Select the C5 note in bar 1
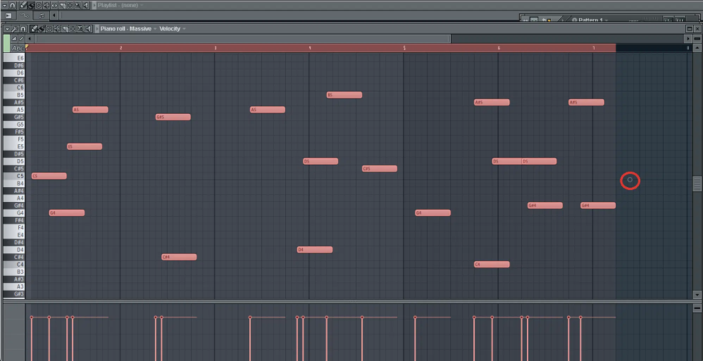 pos(49,176)
